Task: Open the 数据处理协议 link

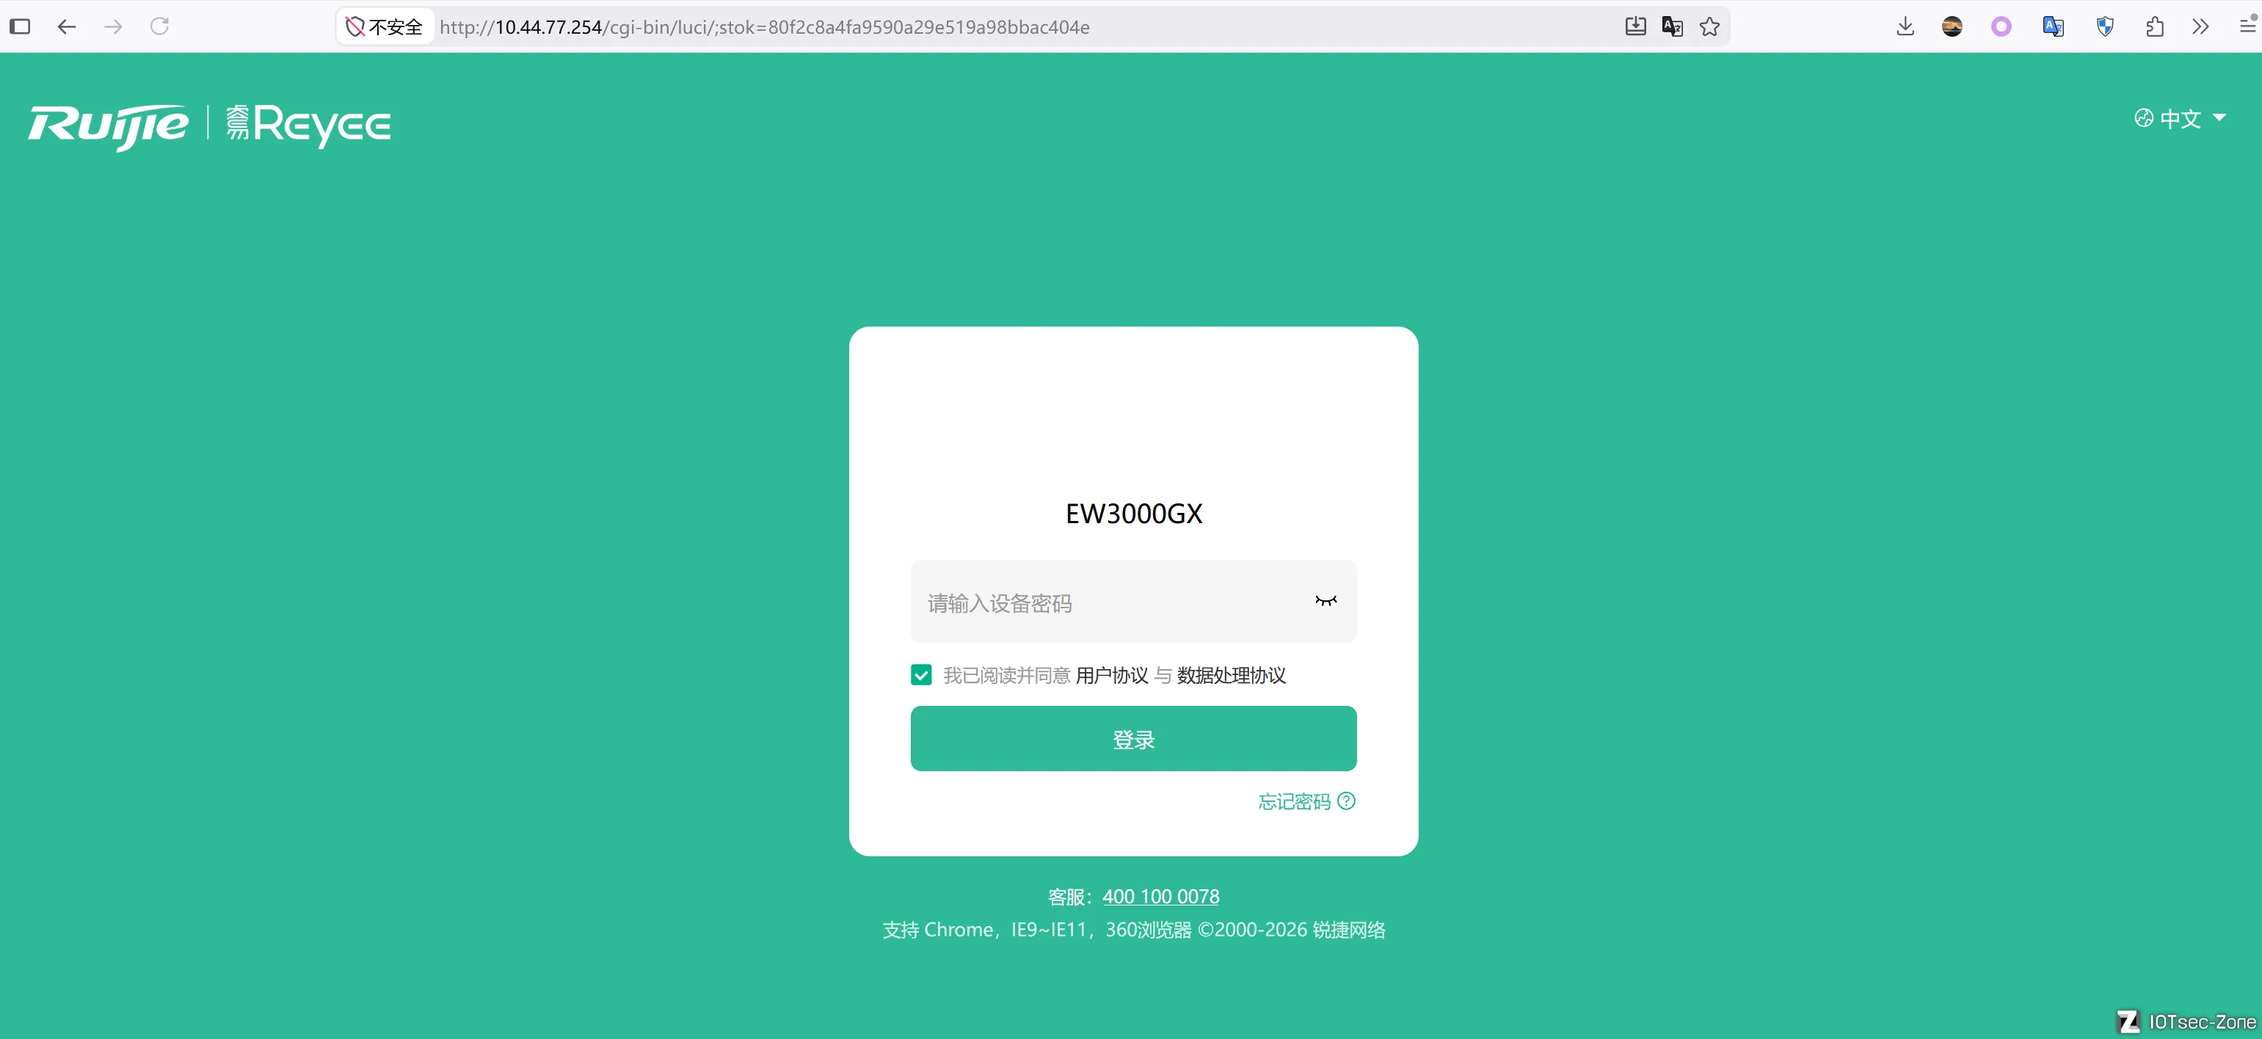Action: click(x=1231, y=675)
